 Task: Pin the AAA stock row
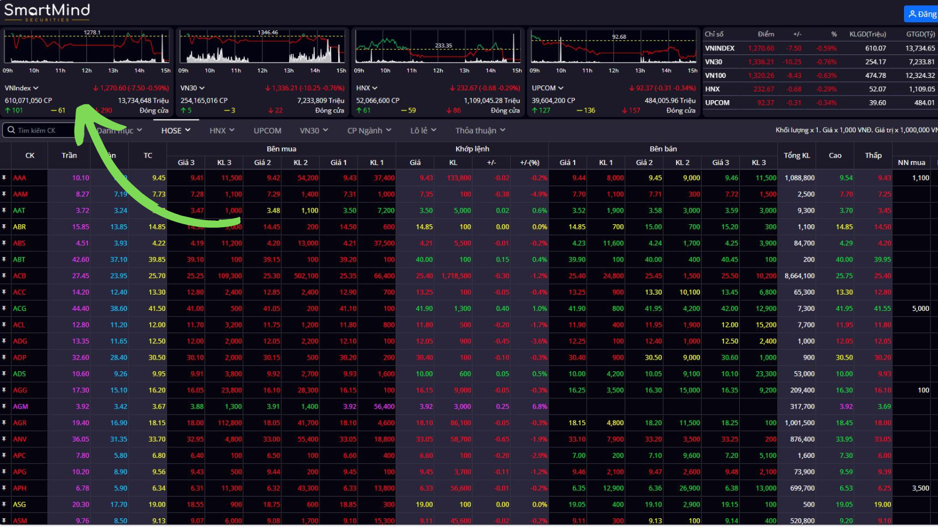point(4,177)
